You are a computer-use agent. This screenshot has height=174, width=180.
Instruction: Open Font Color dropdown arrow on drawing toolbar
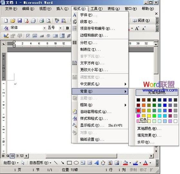tap(150, 163)
